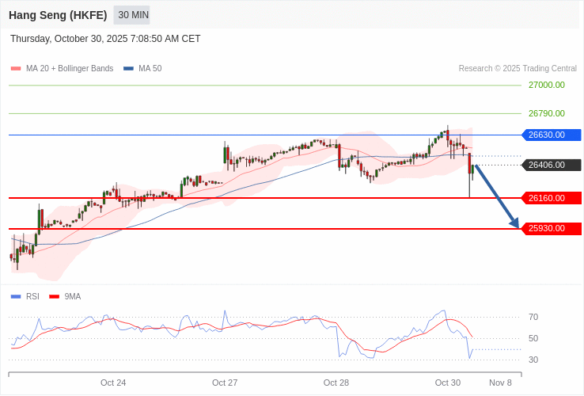Click the 27000.00 resistance level label

pos(546,85)
